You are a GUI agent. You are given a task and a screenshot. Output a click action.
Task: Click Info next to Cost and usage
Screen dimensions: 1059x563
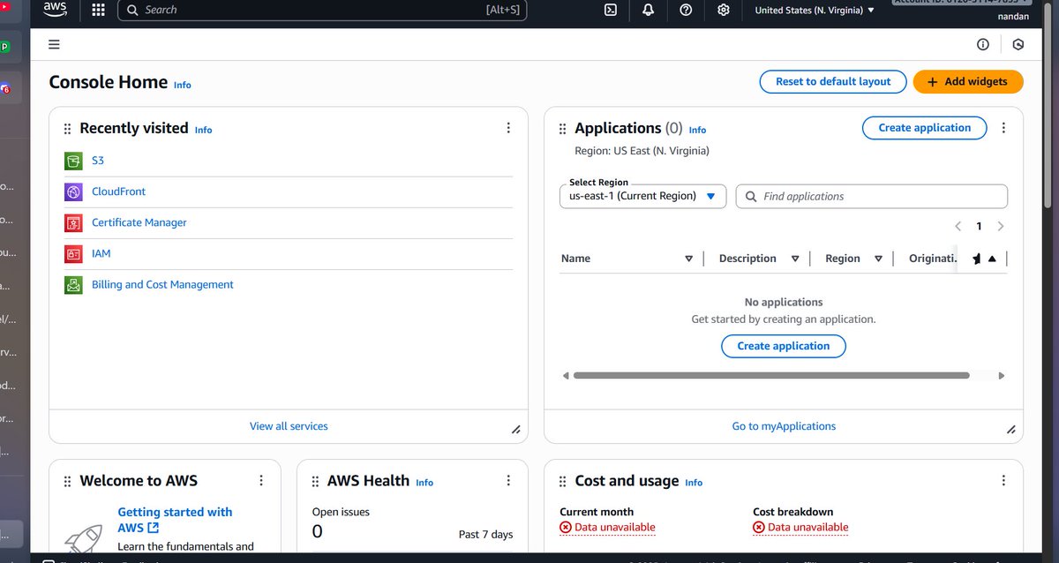click(x=694, y=483)
